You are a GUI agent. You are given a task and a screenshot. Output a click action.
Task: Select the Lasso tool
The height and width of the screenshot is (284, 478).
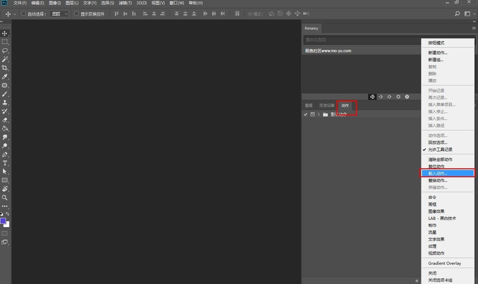click(5, 51)
